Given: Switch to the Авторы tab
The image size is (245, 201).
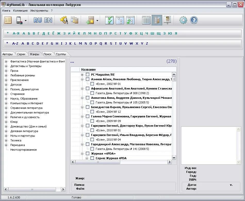Looking at the screenshot, I should pyautogui.click(x=7, y=54).
